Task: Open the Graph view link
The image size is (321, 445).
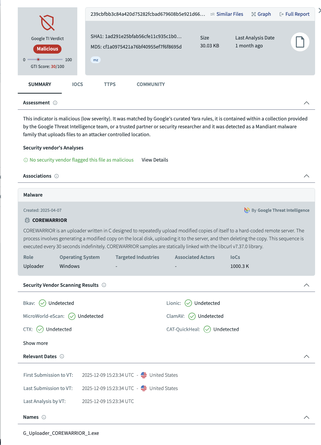Action: [261, 14]
